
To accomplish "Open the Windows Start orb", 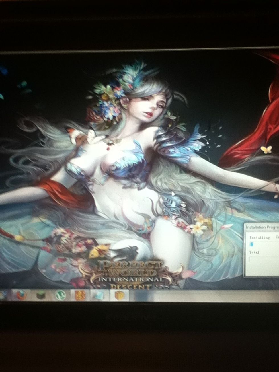I will [x=2, y=295].
